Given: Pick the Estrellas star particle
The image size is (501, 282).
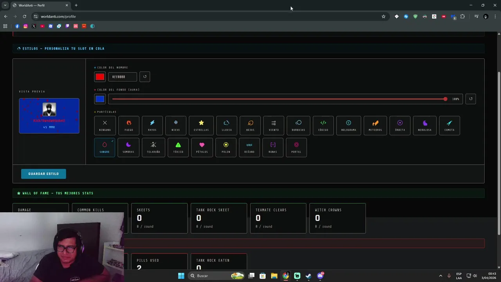Looking at the screenshot, I should [201, 125].
